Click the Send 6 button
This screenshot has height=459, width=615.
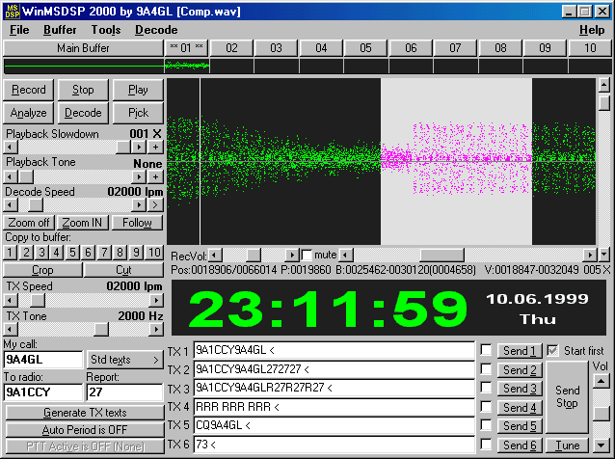[x=520, y=445]
